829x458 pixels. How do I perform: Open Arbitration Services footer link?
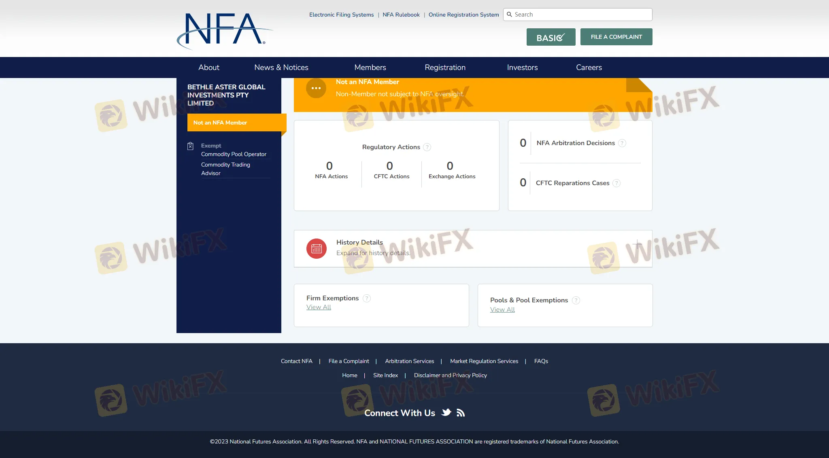click(410, 361)
